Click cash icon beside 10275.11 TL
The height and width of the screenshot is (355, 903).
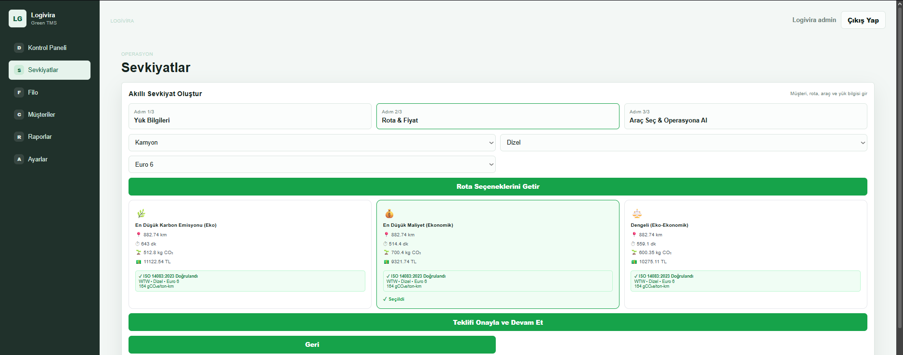click(x=634, y=262)
